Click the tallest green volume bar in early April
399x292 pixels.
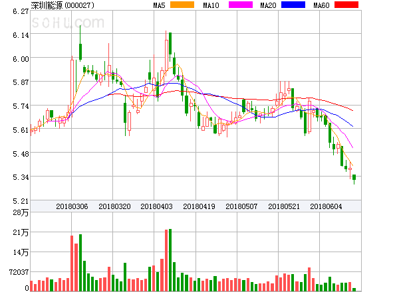pyautogui.click(x=170, y=260)
